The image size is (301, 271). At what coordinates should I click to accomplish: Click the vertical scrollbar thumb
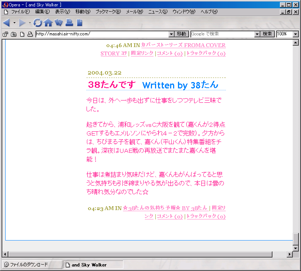coord(296,239)
